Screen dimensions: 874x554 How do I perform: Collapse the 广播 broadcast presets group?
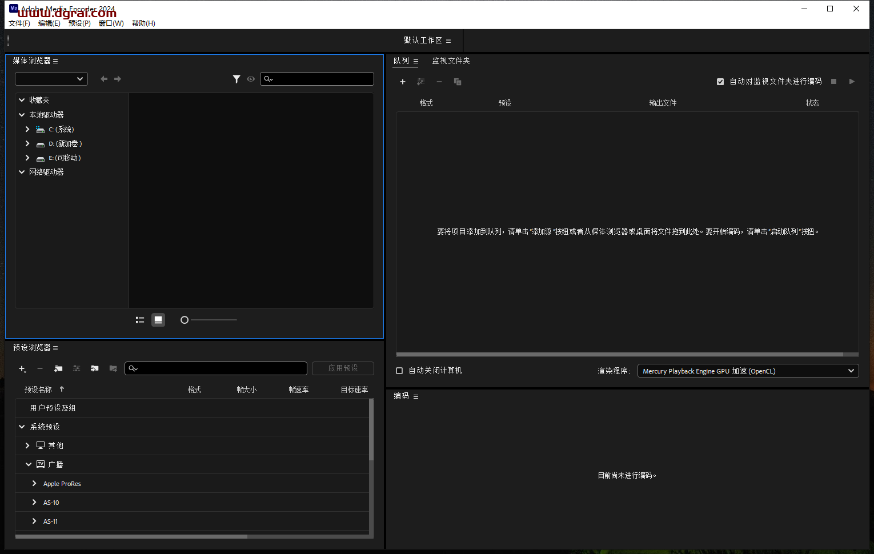tap(28, 464)
